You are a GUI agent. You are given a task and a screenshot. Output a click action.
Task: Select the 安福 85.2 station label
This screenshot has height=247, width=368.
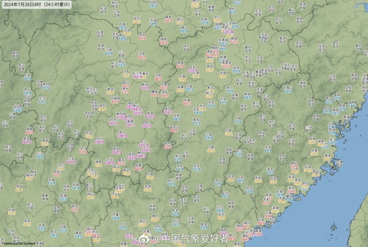[187, 102]
